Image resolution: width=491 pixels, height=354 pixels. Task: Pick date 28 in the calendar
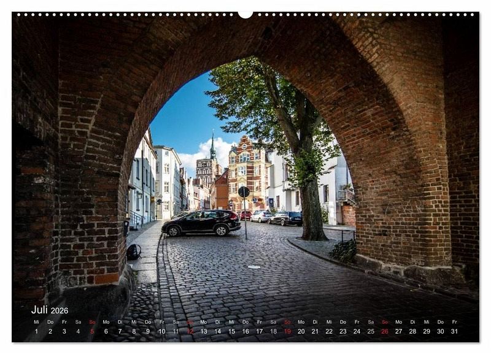coord(412,331)
